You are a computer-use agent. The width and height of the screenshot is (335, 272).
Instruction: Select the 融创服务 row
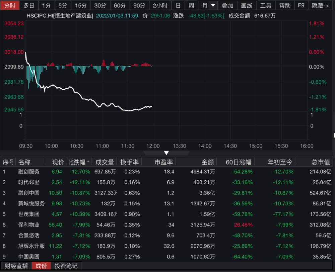pyautogui.click(x=28, y=172)
